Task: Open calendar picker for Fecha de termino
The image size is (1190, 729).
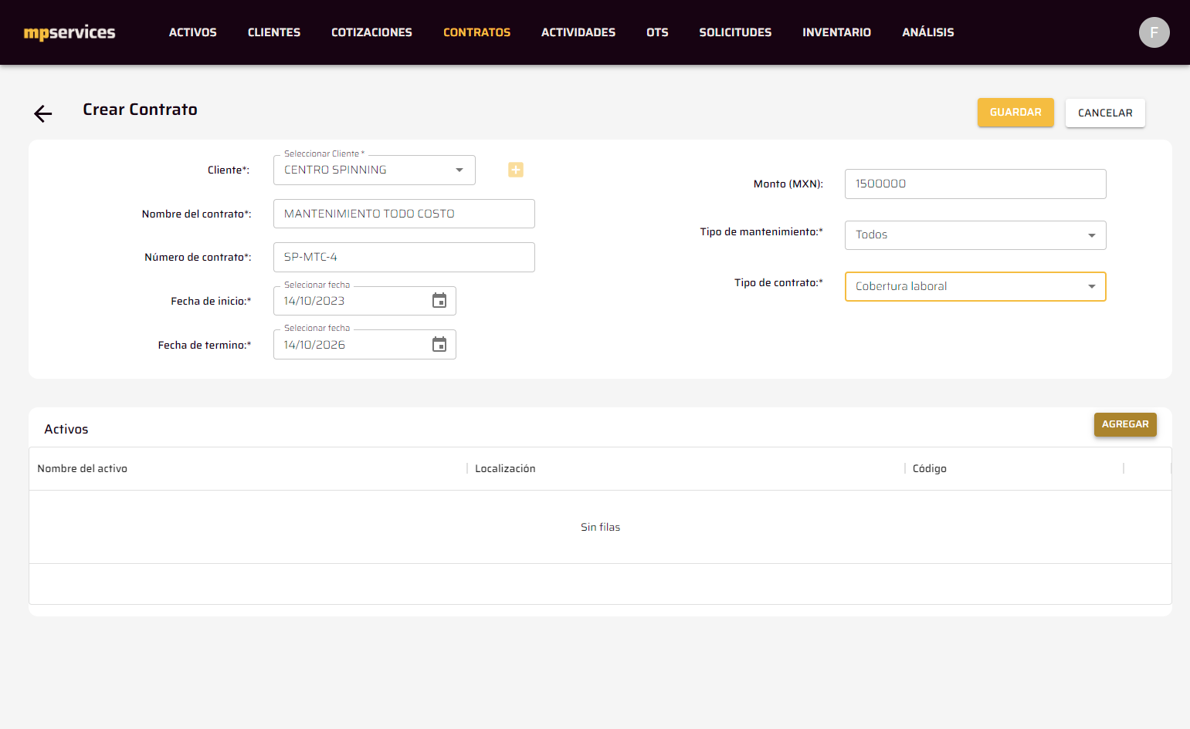Action: pyautogui.click(x=439, y=345)
